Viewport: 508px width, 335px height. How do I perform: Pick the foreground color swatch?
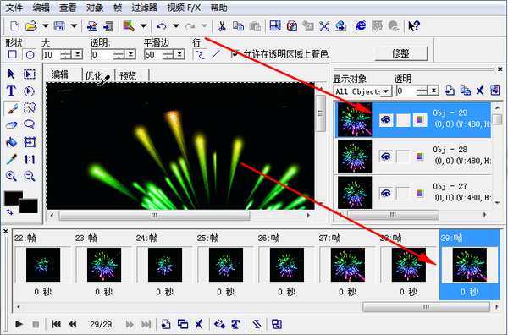tap(14, 199)
